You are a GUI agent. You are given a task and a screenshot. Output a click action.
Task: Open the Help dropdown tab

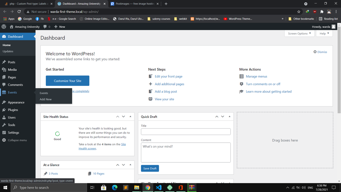pyautogui.click(x=324, y=34)
